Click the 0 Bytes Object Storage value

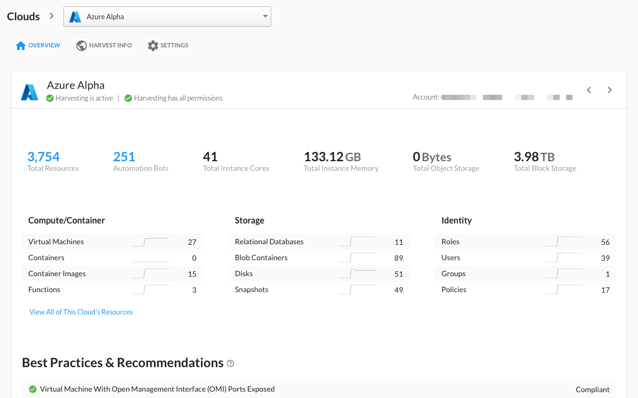coord(432,156)
